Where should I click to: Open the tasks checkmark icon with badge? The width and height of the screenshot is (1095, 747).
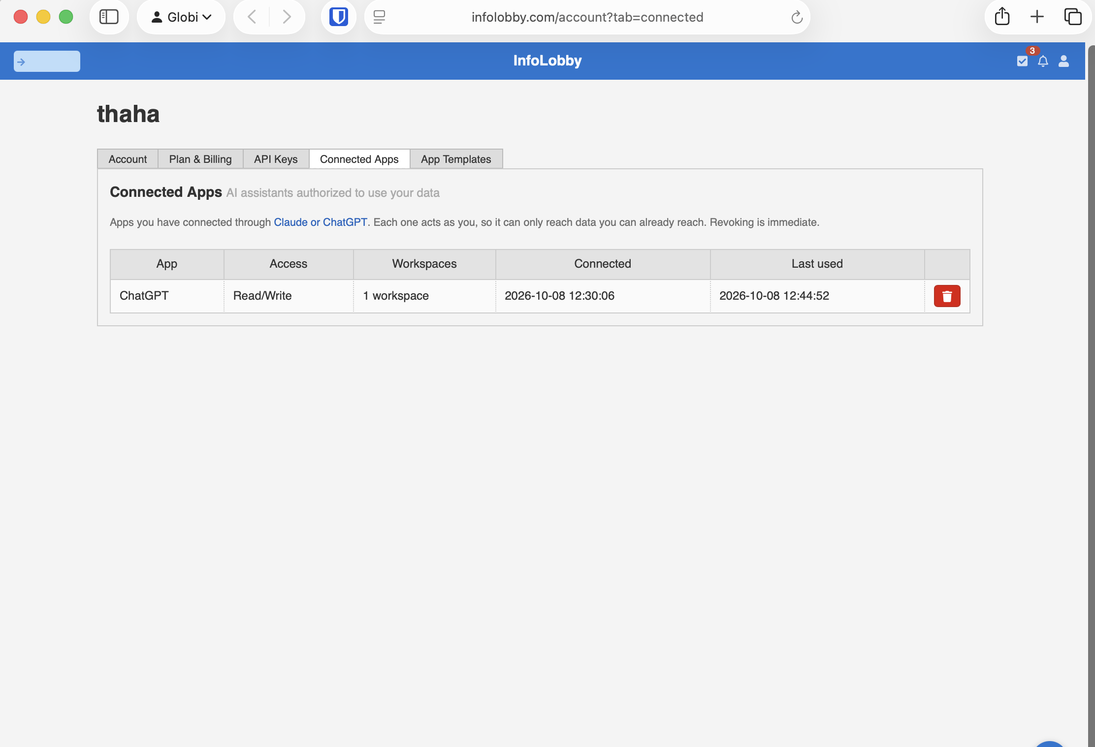(x=1022, y=61)
